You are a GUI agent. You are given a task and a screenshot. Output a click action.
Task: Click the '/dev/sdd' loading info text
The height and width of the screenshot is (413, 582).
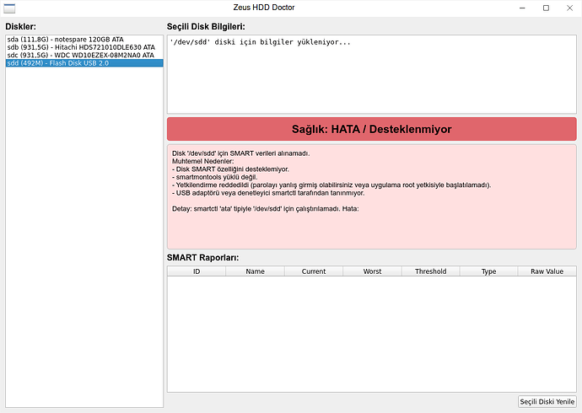(260, 42)
